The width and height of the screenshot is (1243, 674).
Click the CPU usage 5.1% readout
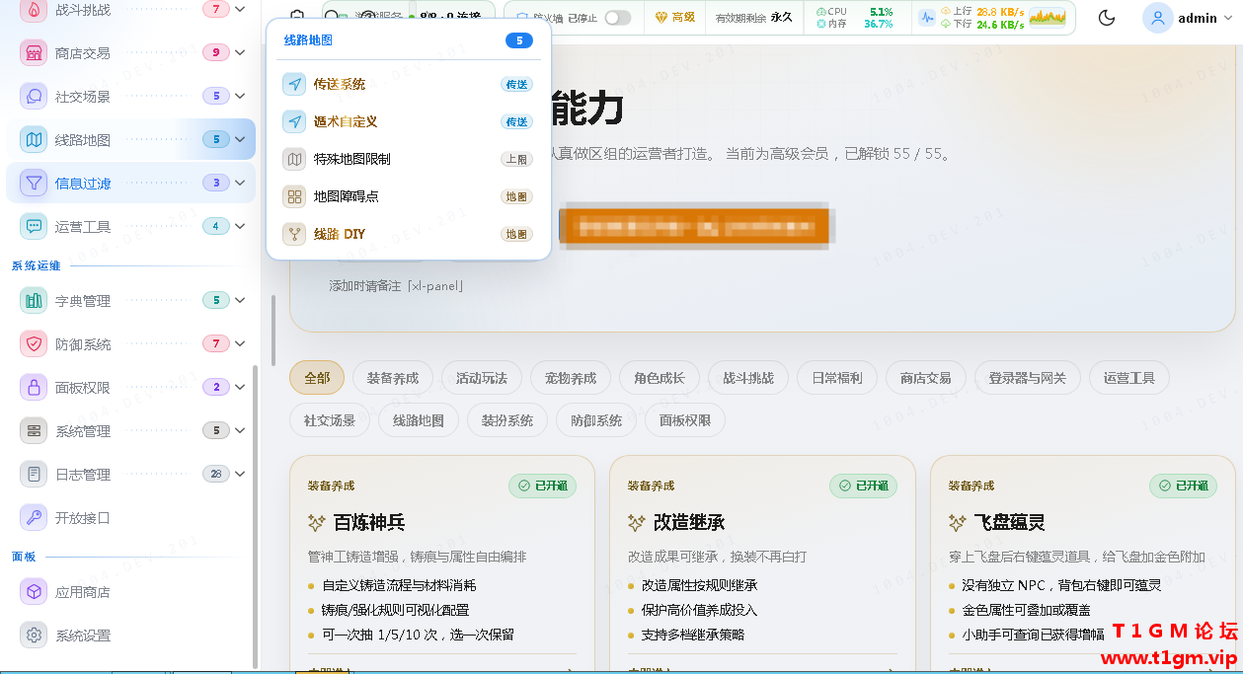(881, 12)
